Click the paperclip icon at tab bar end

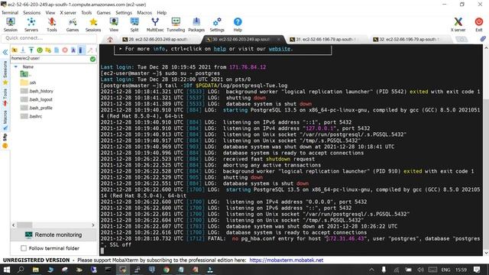click(483, 39)
